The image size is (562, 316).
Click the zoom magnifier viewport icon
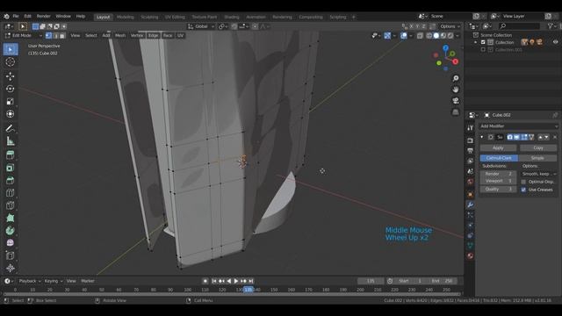(456, 78)
